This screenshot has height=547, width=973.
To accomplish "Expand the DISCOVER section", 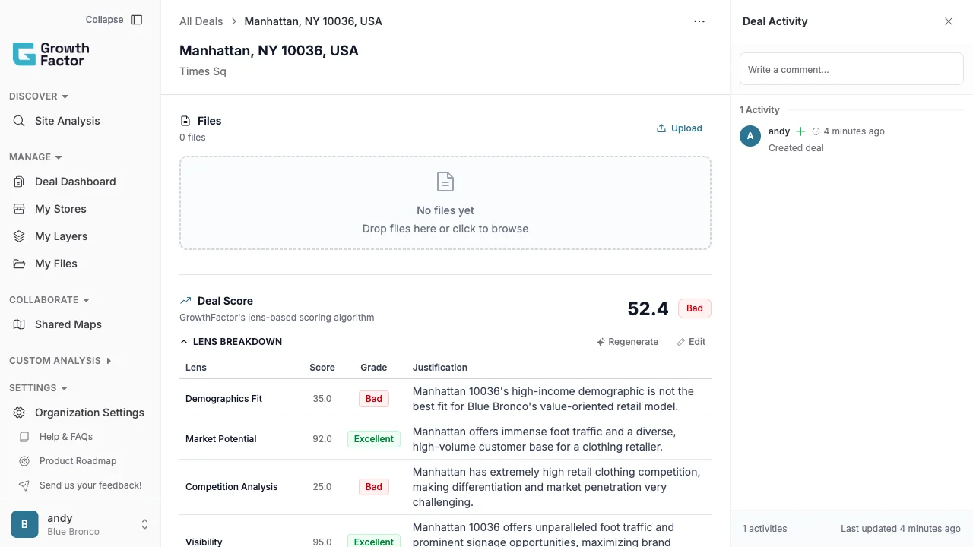I will pyautogui.click(x=37, y=96).
